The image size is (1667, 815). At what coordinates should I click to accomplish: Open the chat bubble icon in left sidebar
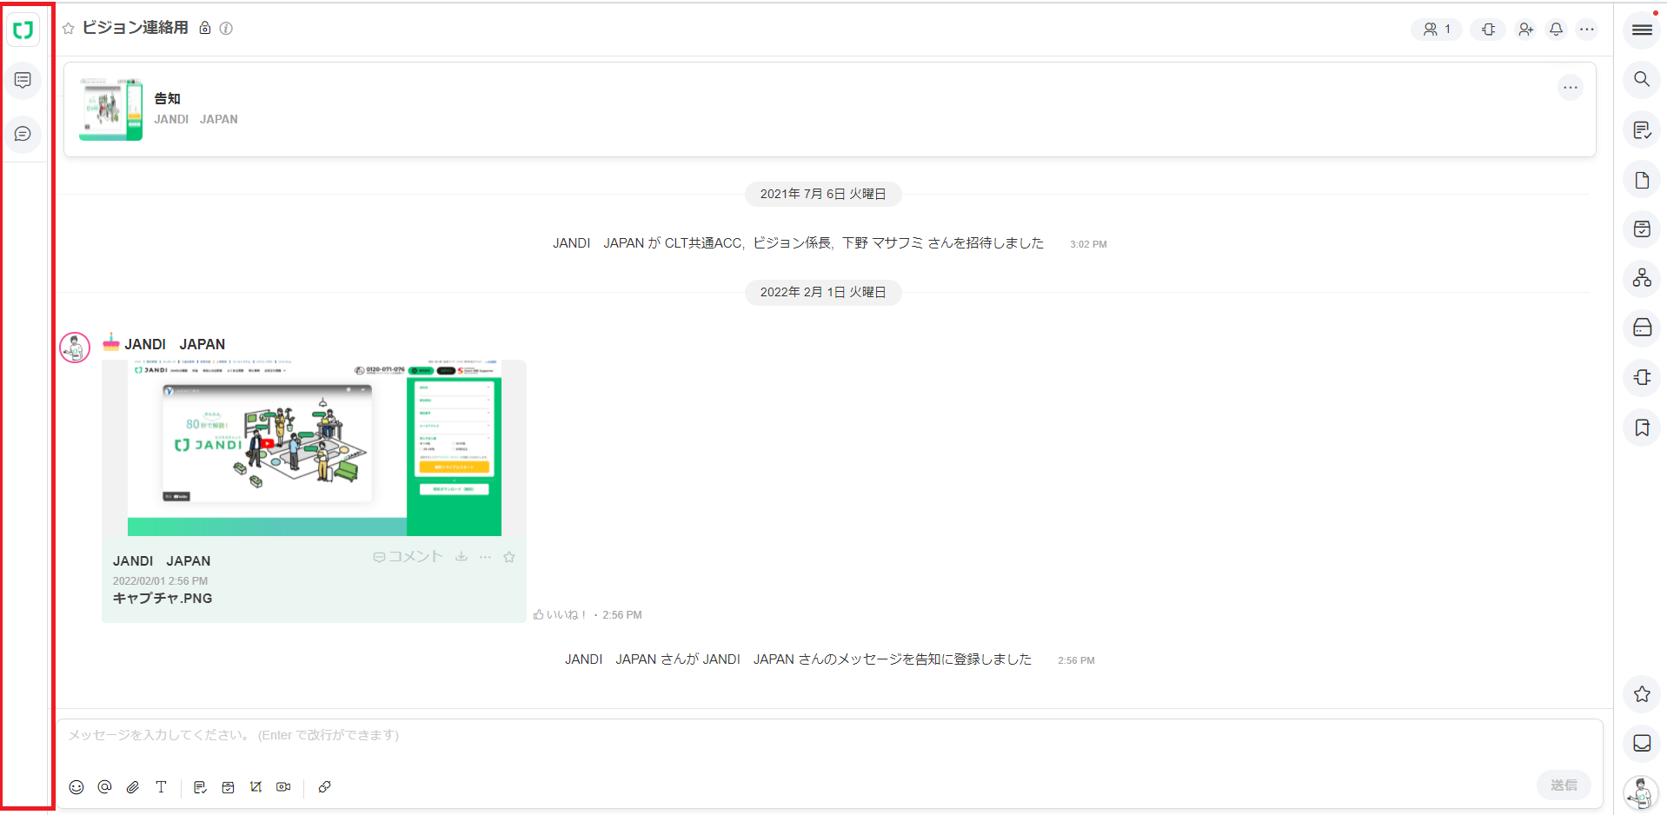coord(23,134)
